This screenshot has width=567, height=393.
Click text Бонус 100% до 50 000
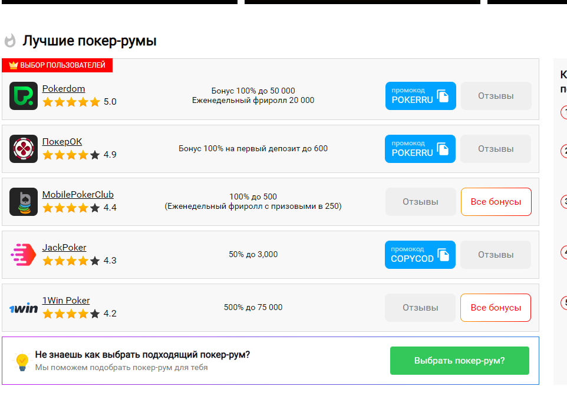point(253,91)
